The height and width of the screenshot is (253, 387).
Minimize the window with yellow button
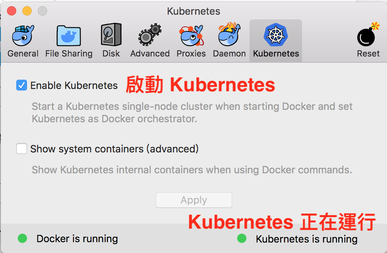(27, 11)
